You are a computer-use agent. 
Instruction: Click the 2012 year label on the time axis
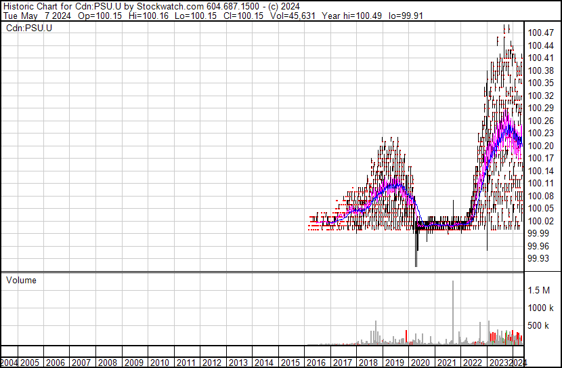click(x=212, y=363)
